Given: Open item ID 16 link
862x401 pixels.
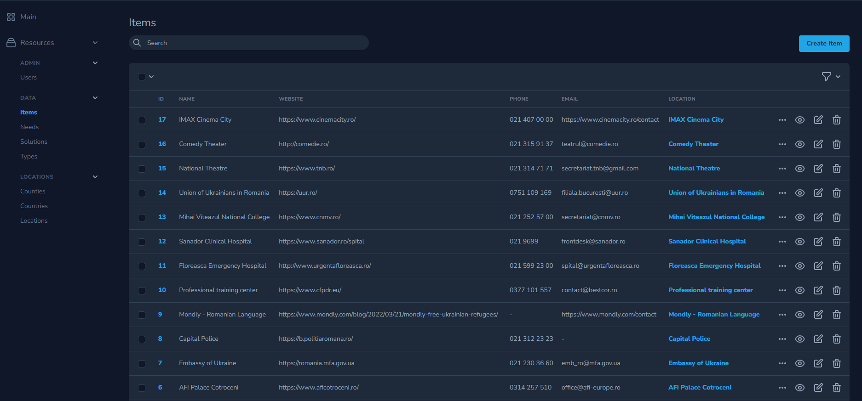Looking at the screenshot, I should pyautogui.click(x=162, y=144).
